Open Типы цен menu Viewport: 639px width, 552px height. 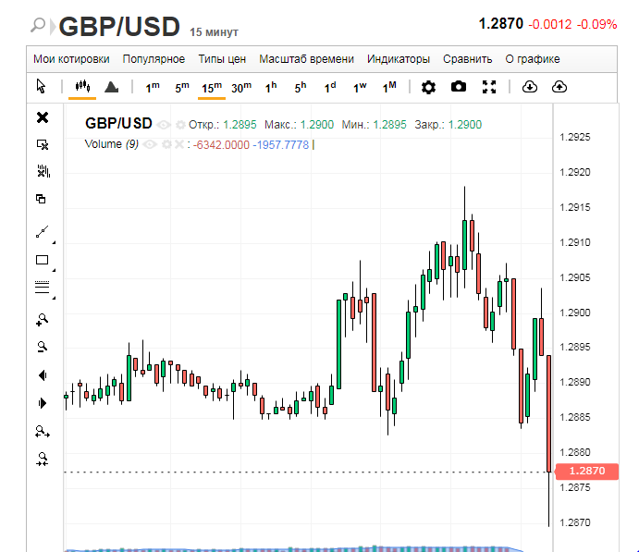point(222,59)
